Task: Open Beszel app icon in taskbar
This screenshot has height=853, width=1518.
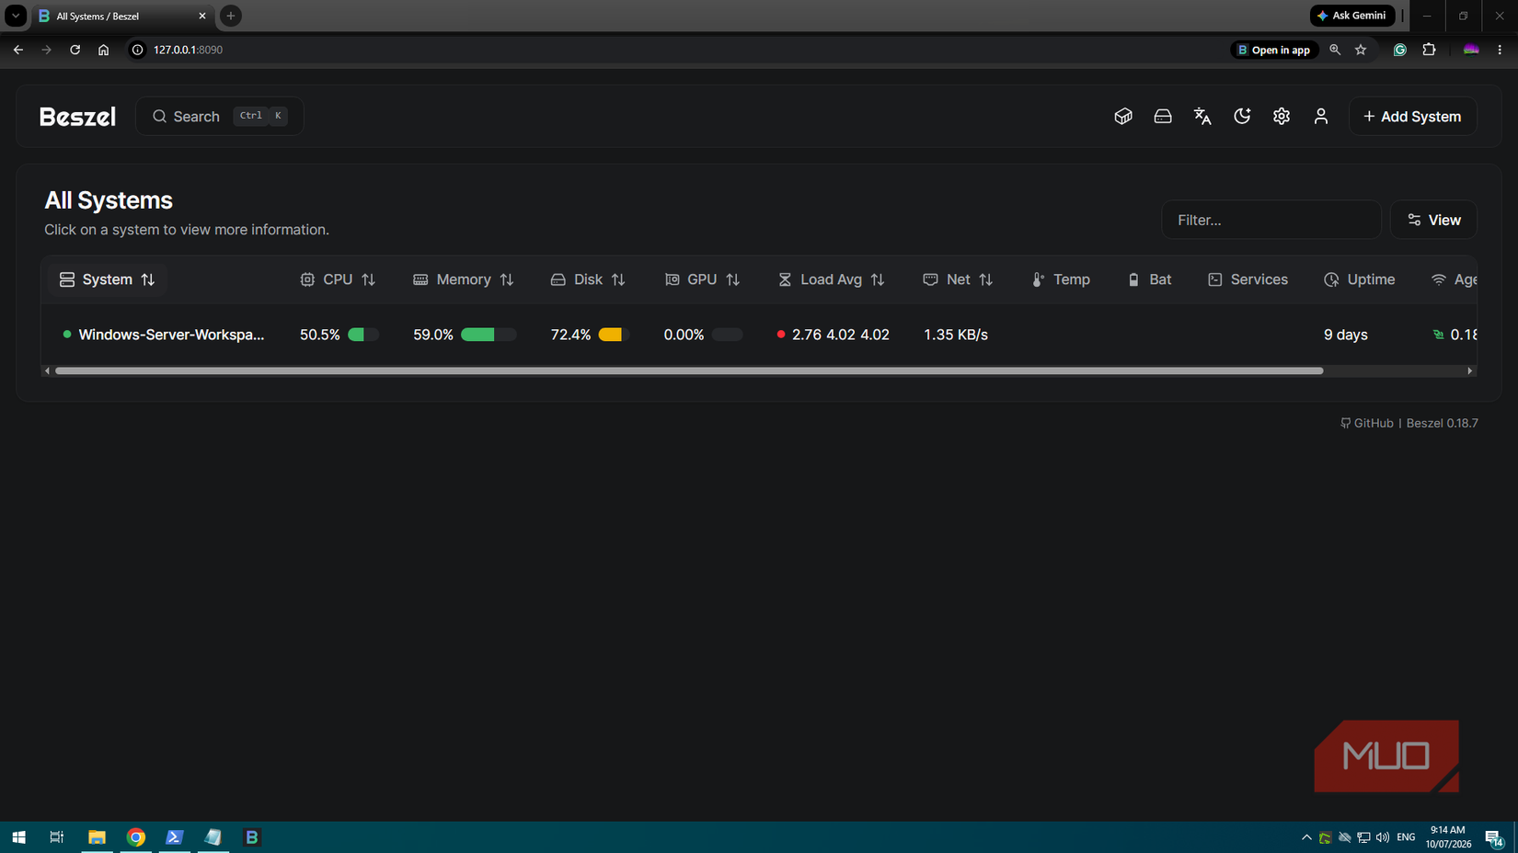Action: coord(251,836)
